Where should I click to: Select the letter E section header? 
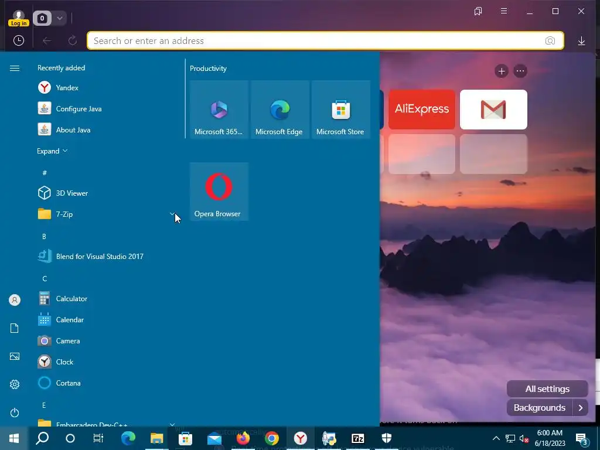coord(44,405)
